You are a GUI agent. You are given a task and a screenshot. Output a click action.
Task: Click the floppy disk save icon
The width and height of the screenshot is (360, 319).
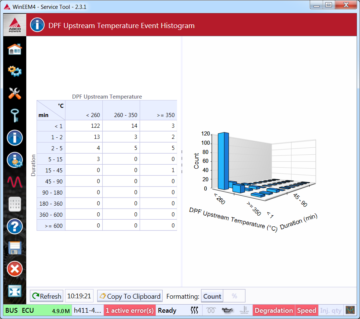15,248
